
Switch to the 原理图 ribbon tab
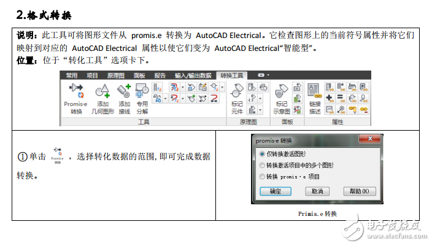tap(118, 75)
